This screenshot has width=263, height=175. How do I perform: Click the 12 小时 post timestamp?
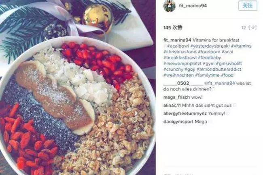tap(249, 27)
